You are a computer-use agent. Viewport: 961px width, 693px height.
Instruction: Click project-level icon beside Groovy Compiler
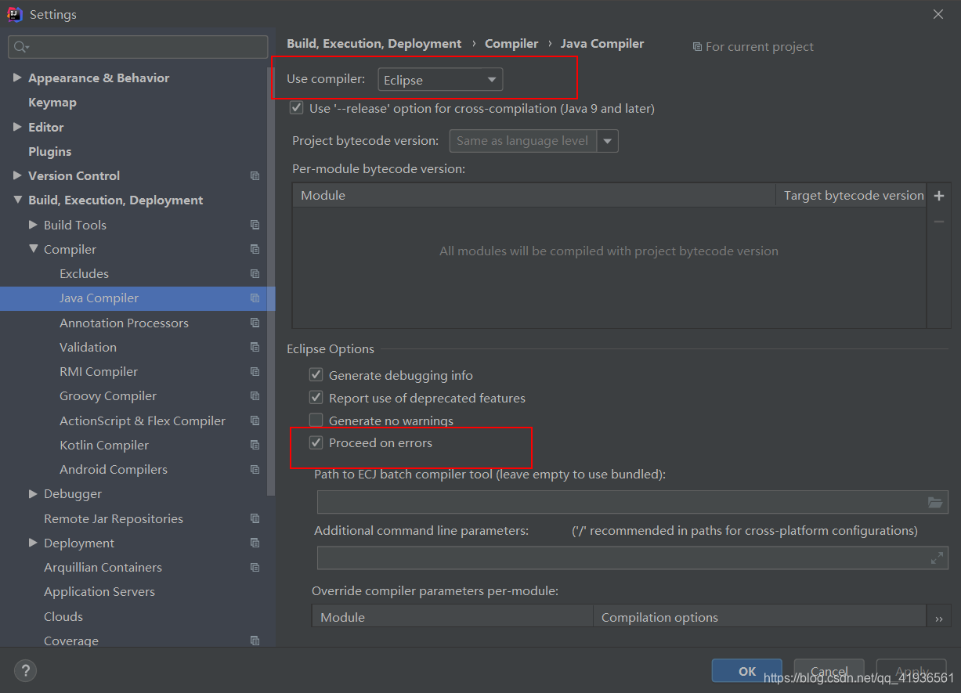(255, 396)
